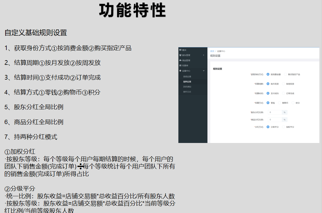
Task: Open 基础设置 in the sidebar
Action: click(187, 76)
